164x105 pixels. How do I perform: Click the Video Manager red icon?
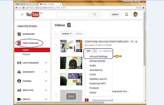(x=19, y=43)
